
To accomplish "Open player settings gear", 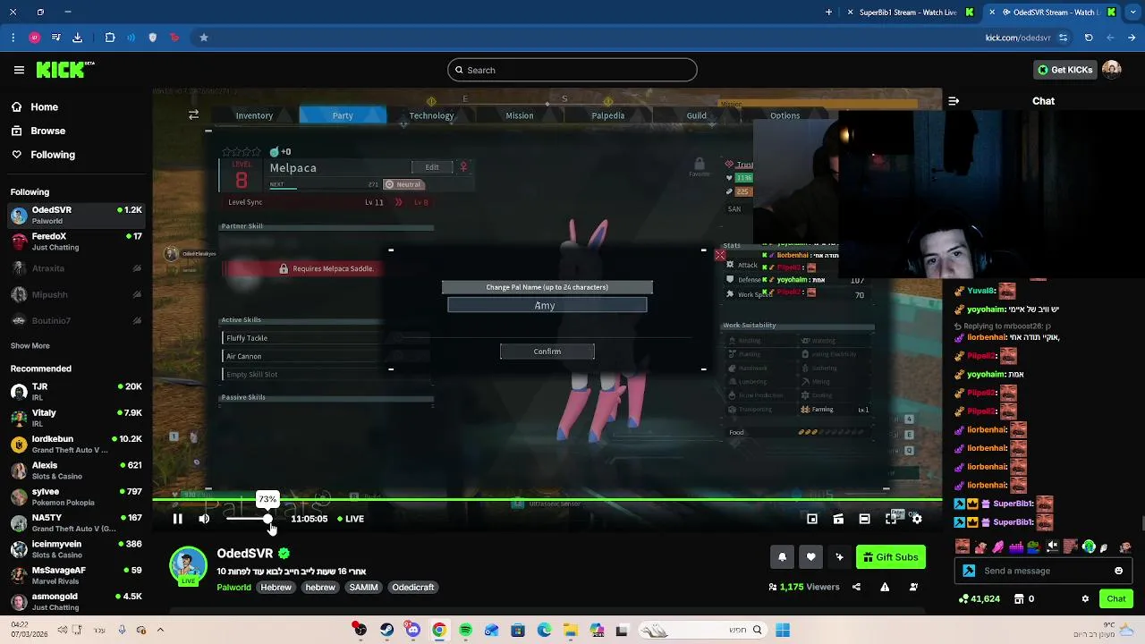I will click(x=917, y=519).
